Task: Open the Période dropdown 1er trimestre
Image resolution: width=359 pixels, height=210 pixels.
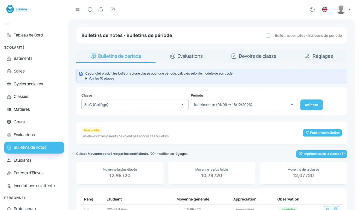Action: click(x=244, y=105)
